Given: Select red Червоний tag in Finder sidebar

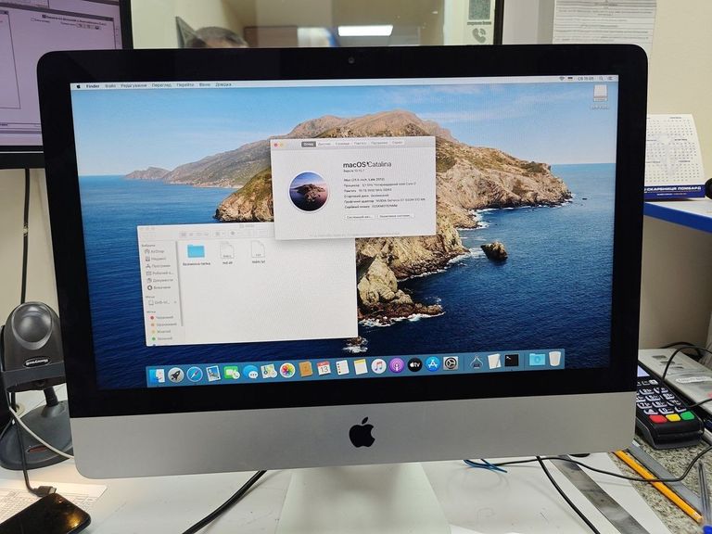Looking at the screenshot, I should pyautogui.click(x=161, y=317).
